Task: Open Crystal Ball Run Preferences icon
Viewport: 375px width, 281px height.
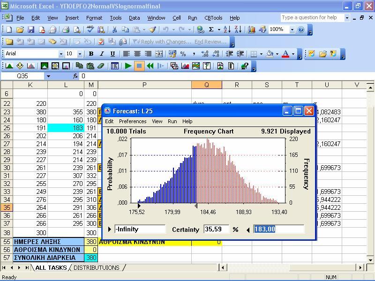Action: point(115,66)
